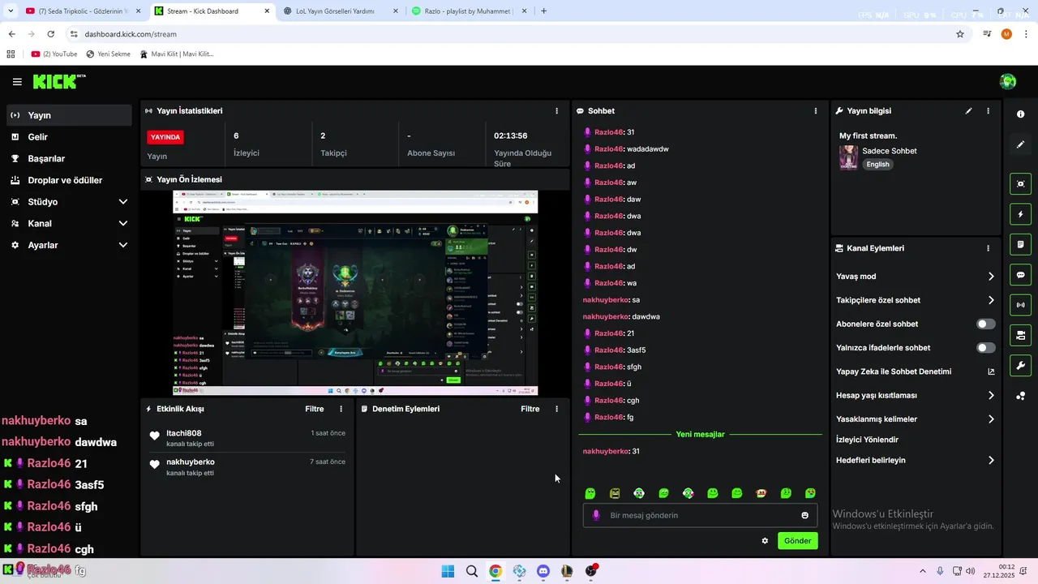Click İzleyici Yönlendir action
Image resolution: width=1038 pixels, height=584 pixels.
coord(867,440)
